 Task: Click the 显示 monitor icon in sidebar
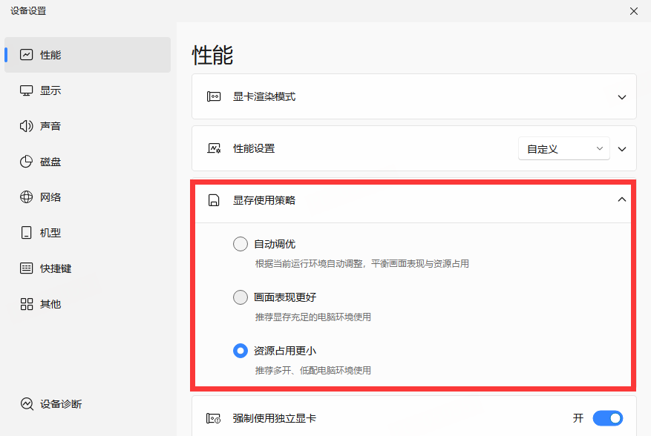click(x=27, y=90)
